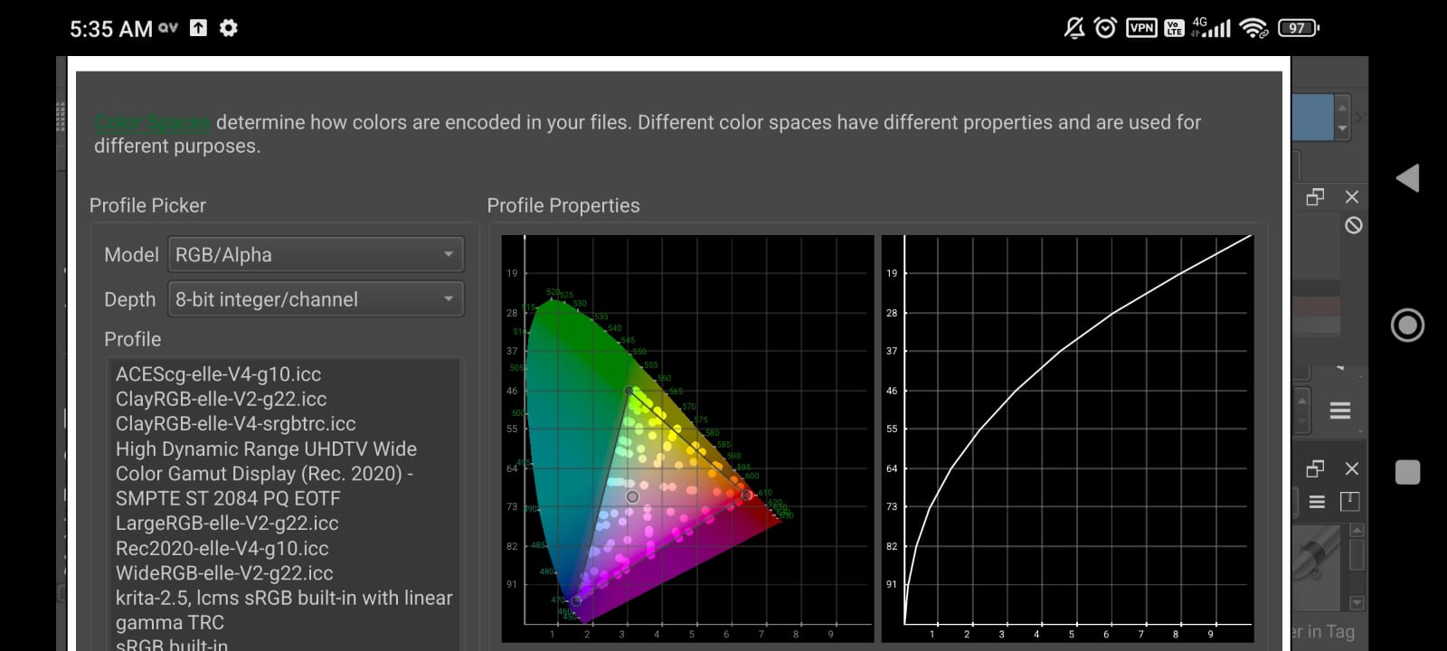The width and height of the screenshot is (1447, 651).
Task: Expand the Depth 8-bit integer/channel dropdown
Action: 316,299
